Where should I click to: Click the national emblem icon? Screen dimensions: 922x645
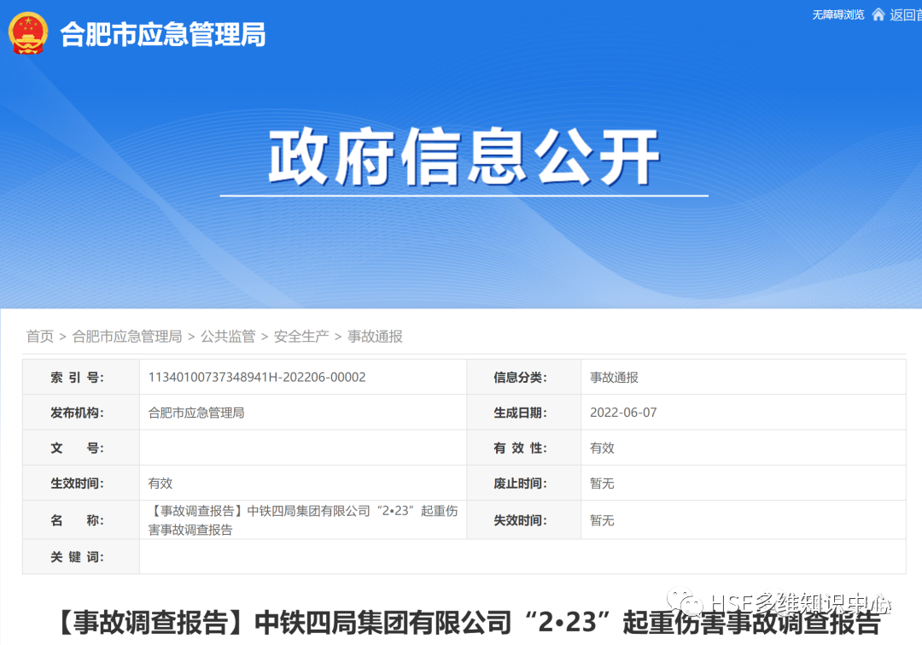click(27, 35)
